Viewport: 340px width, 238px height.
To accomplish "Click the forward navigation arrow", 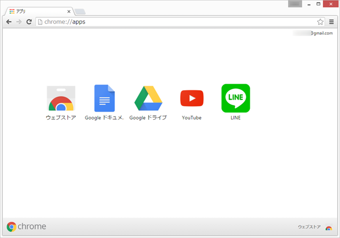I will pyautogui.click(x=19, y=22).
